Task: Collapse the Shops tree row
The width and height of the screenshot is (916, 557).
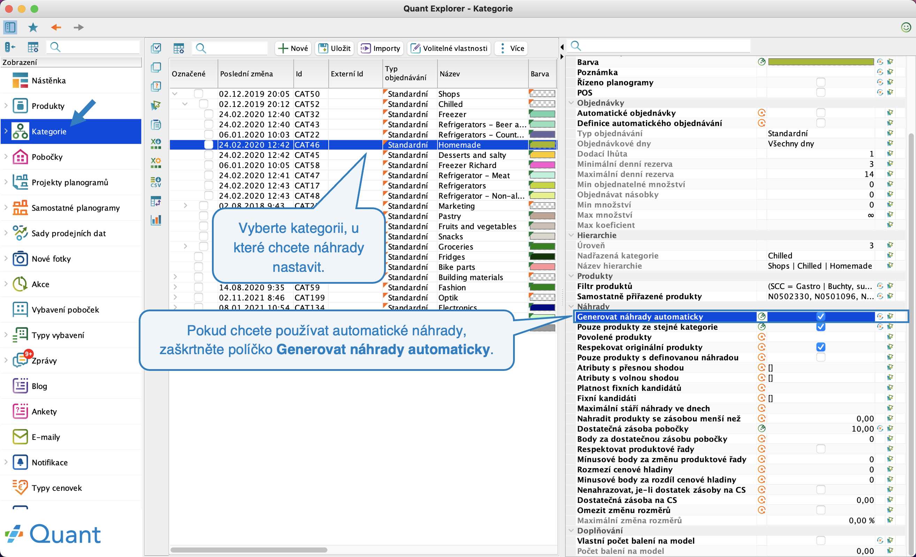Action: (175, 94)
